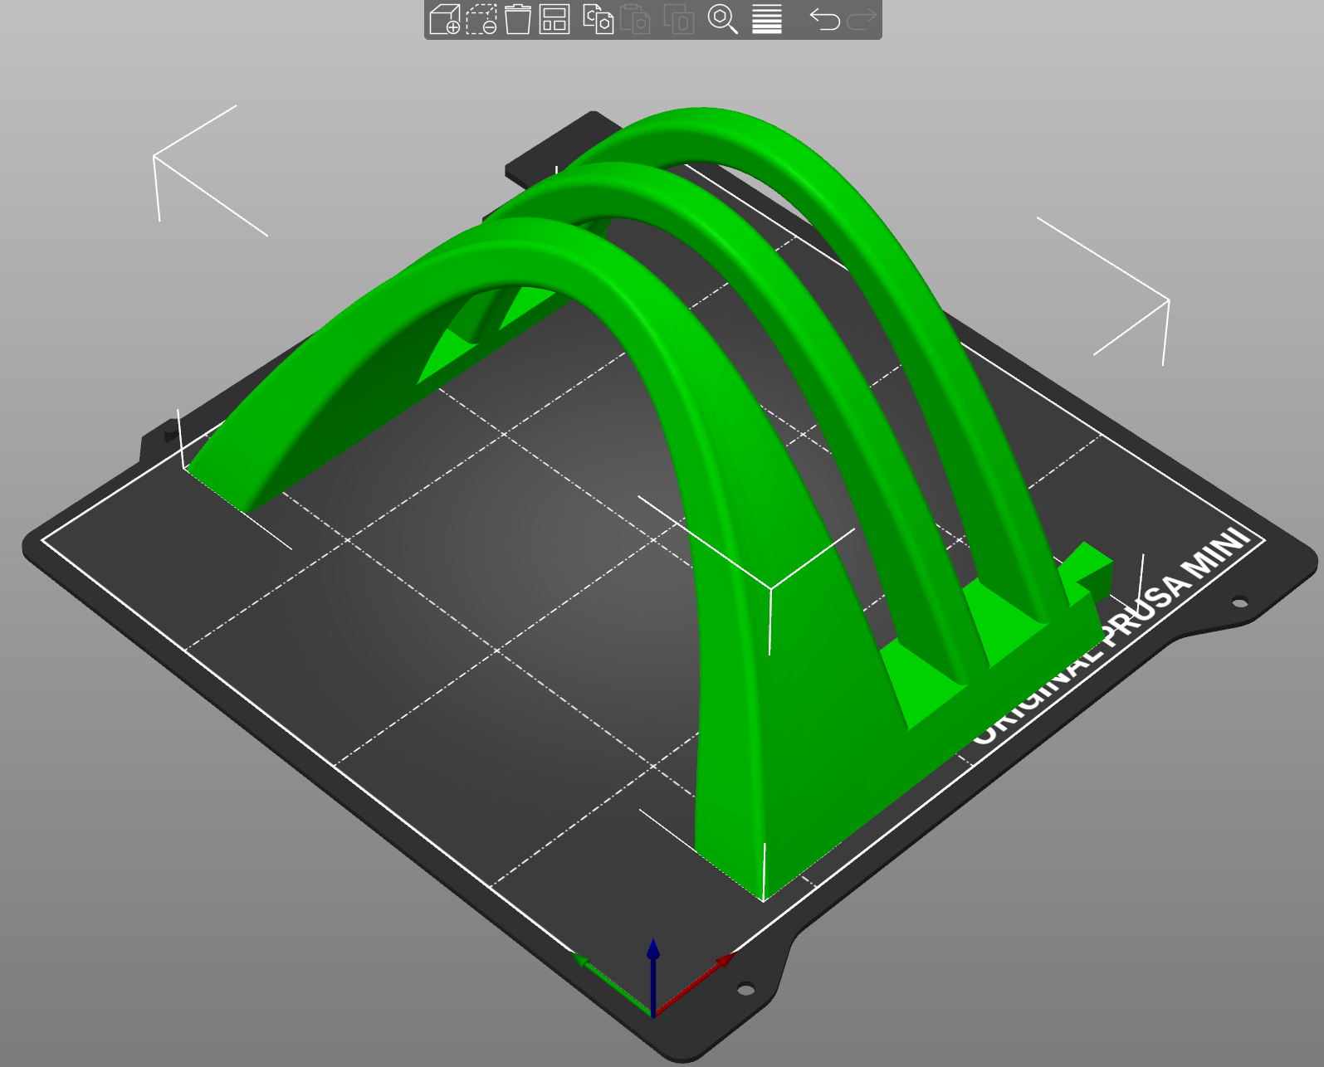Click the Delete all trash icon
The height and width of the screenshot is (1067, 1324).
point(518,18)
